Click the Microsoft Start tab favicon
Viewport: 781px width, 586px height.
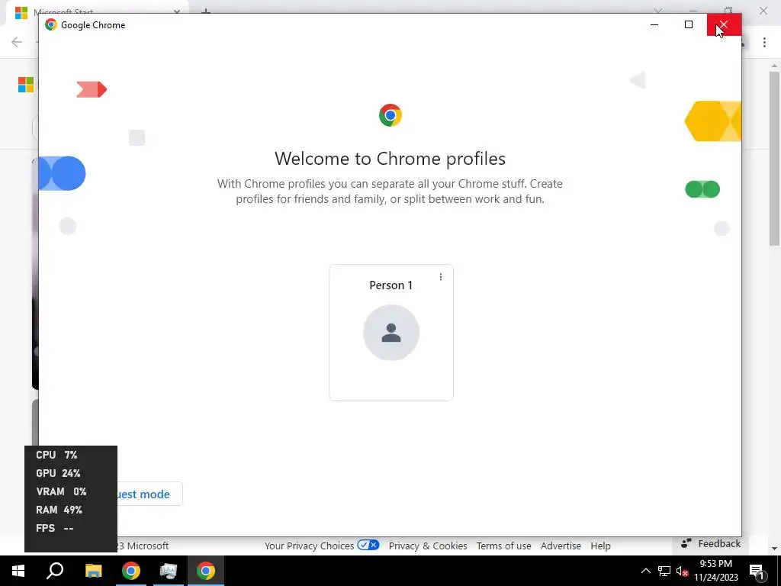tap(21, 12)
